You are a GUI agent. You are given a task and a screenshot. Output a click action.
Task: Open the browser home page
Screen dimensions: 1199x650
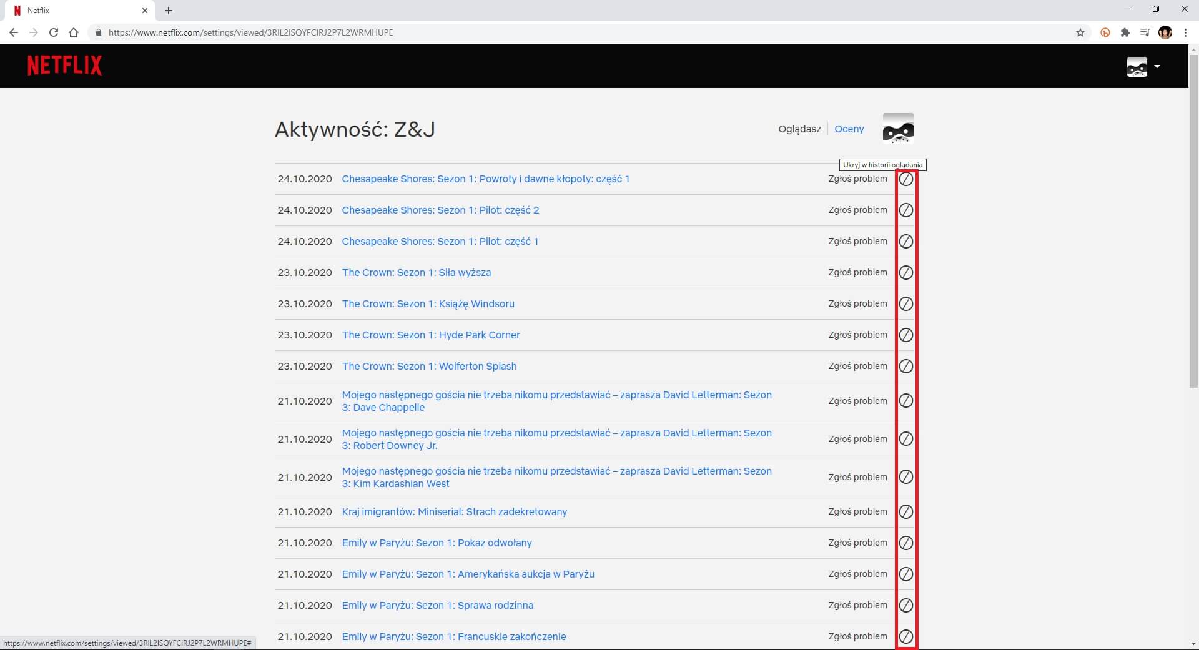tap(74, 32)
